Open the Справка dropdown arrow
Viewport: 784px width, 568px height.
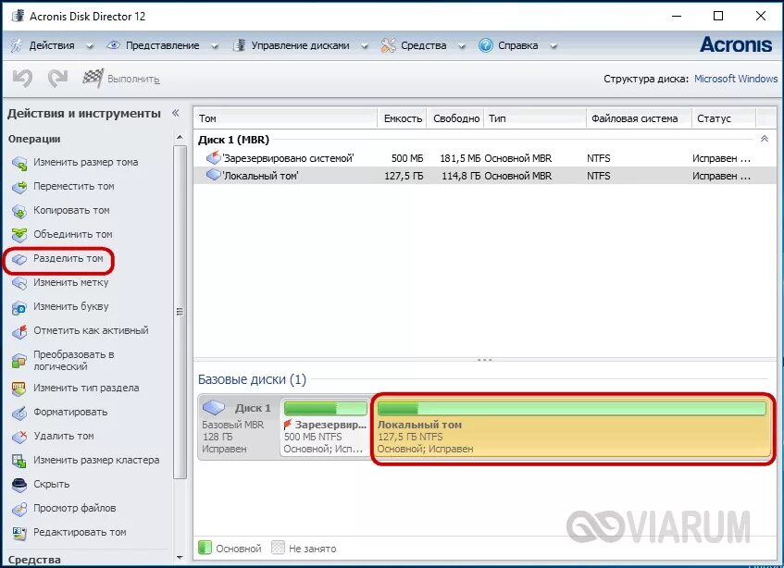pos(553,46)
